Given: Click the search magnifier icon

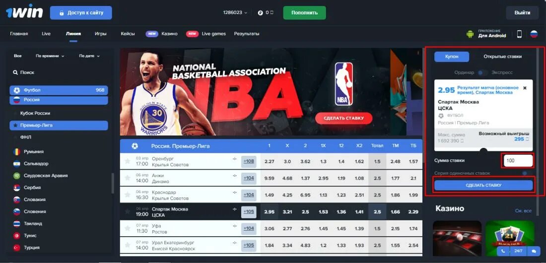Looking at the screenshot, I should tap(15, 72).
